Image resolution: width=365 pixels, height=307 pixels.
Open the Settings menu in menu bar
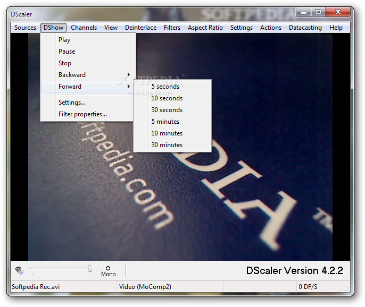[x=242, y=28]
